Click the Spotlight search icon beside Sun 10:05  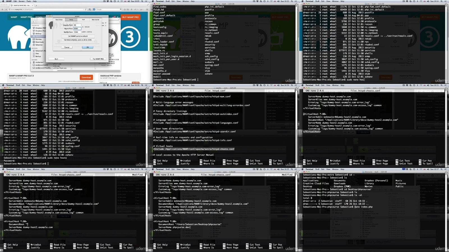[x=142, y=1]
